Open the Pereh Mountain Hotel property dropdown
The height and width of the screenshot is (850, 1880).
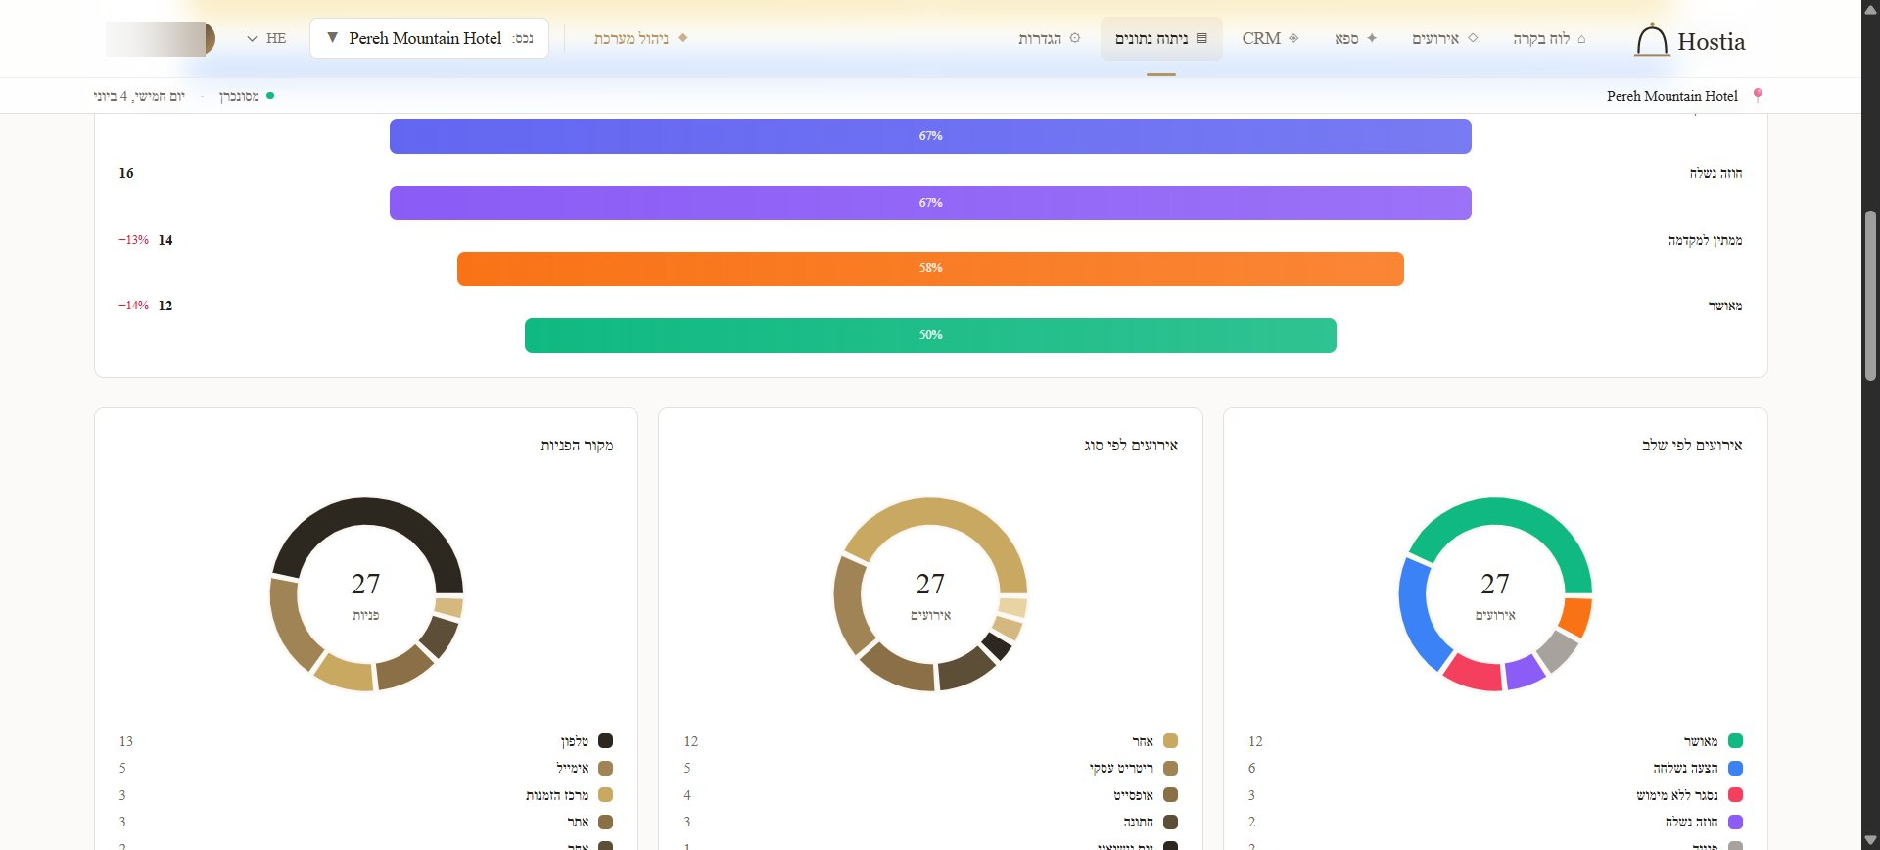click(429, 38)
